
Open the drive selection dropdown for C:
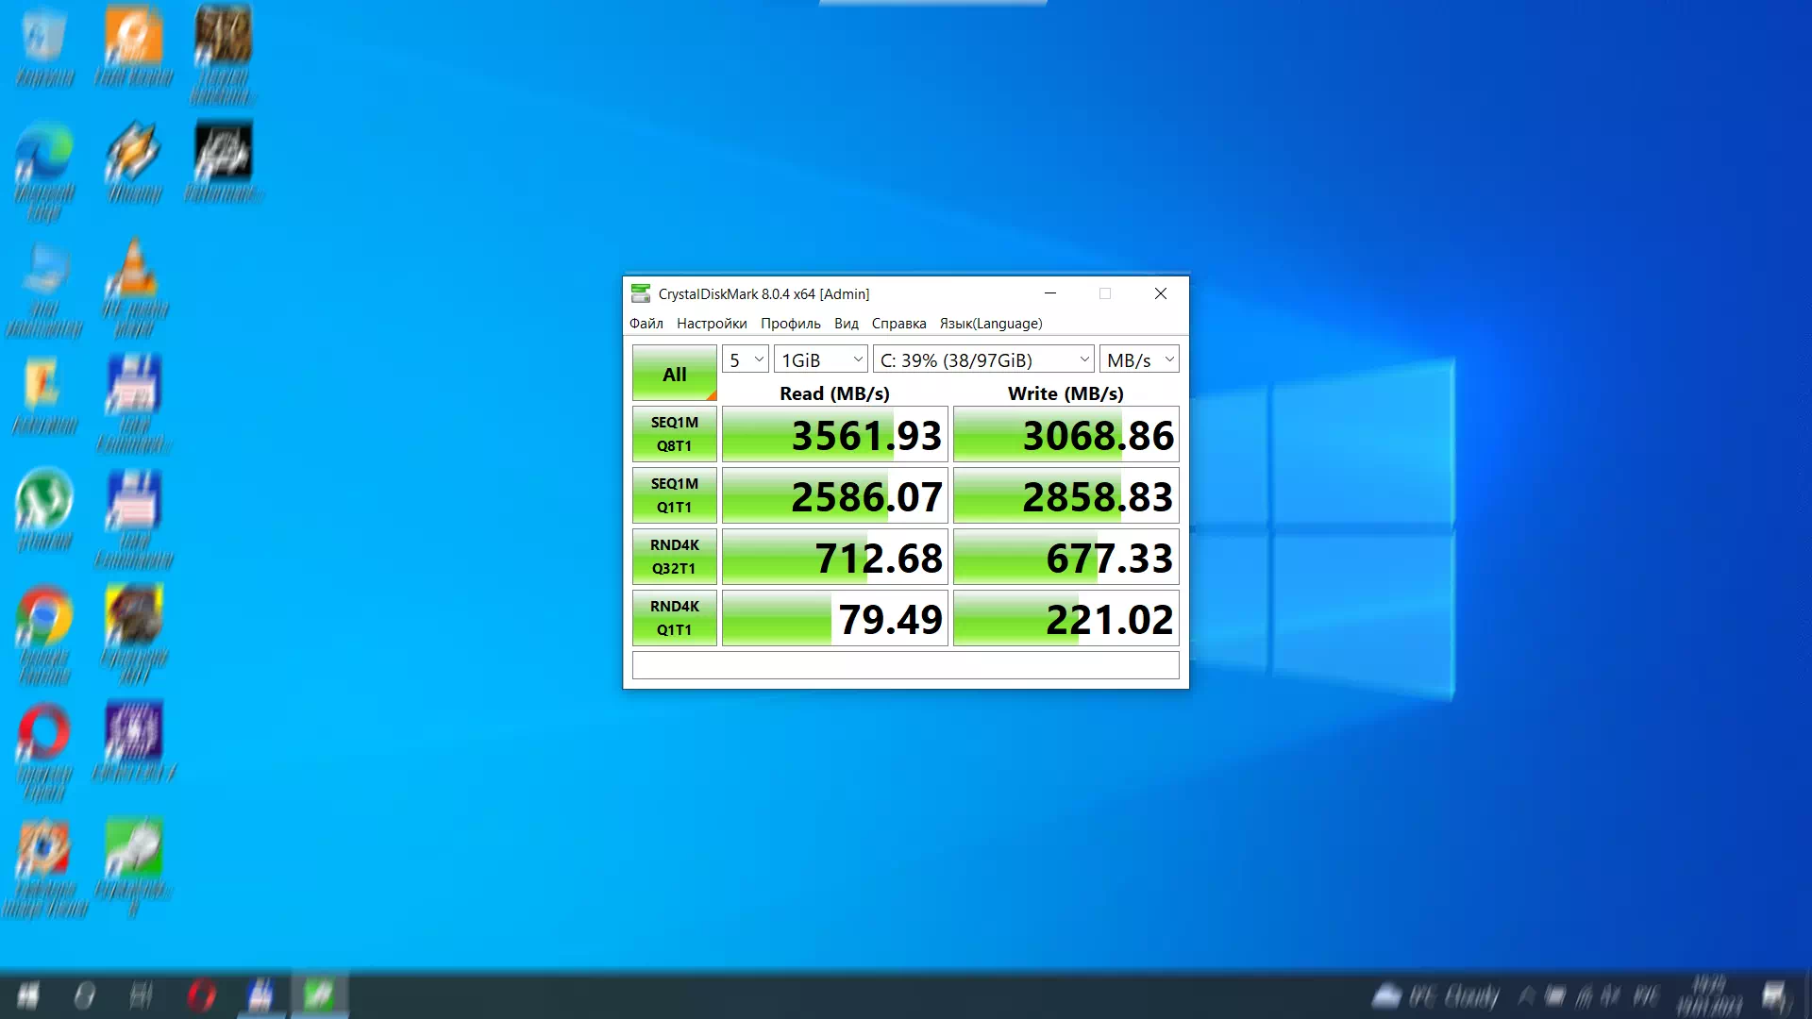981,359
